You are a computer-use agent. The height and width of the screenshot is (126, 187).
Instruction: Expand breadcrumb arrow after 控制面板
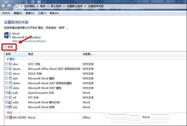(37, 6)
